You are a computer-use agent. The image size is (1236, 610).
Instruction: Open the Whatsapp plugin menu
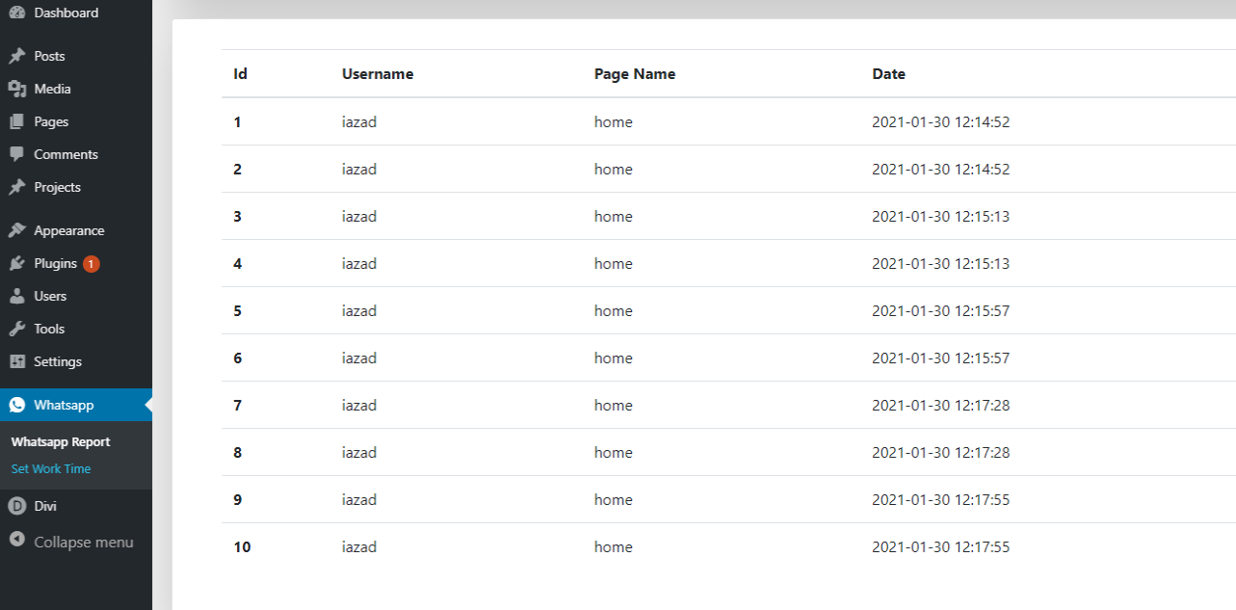64,405
